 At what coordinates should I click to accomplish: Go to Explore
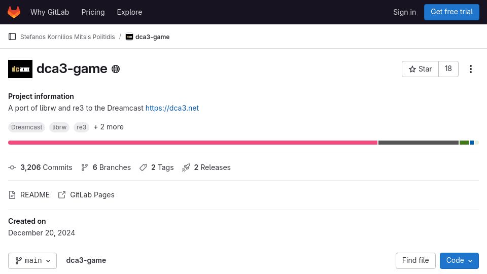[129, 12]
